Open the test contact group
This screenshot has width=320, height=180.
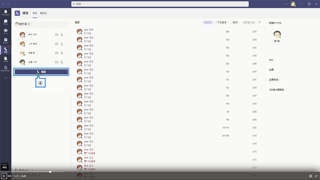(x=271, y=60)
